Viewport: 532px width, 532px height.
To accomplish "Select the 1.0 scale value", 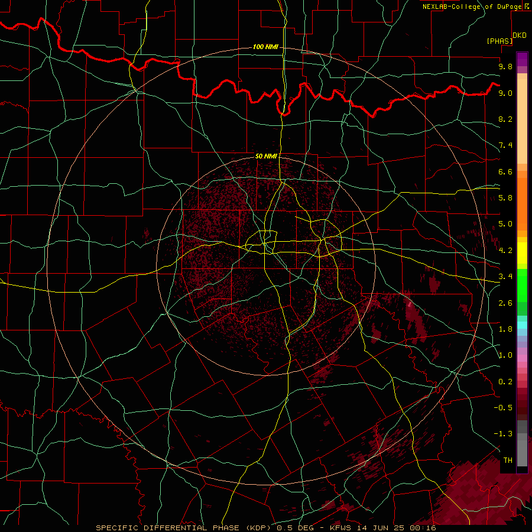I will [x=505, y=355].
